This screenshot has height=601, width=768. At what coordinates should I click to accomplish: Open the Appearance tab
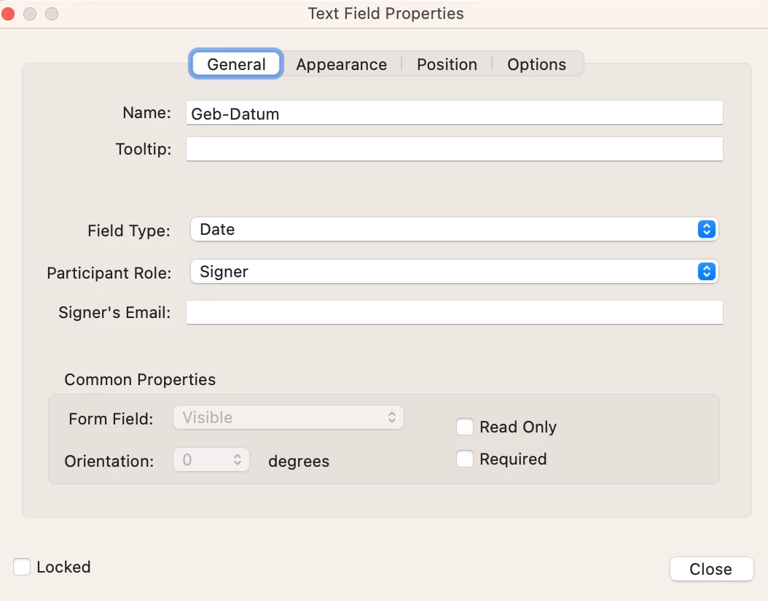341,64
